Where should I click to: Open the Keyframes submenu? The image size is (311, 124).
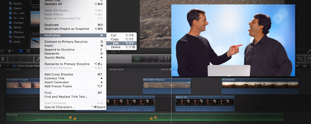73,35
